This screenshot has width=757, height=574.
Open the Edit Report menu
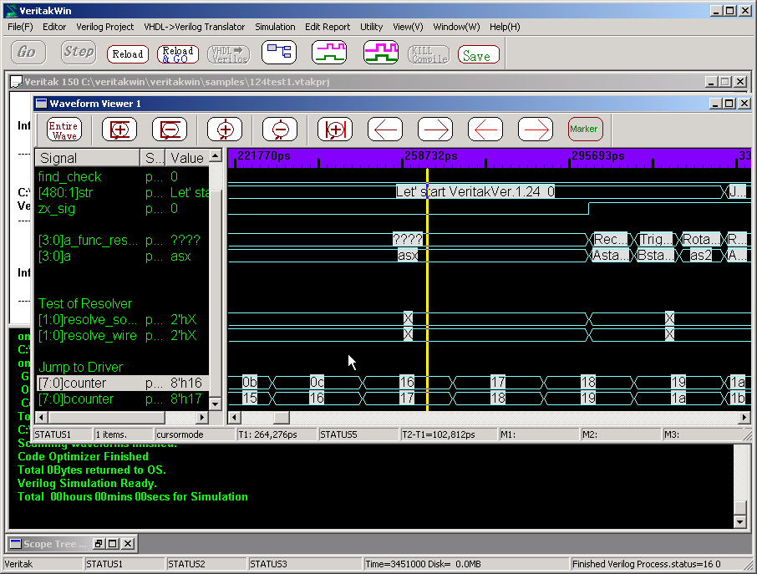point(328,27)
